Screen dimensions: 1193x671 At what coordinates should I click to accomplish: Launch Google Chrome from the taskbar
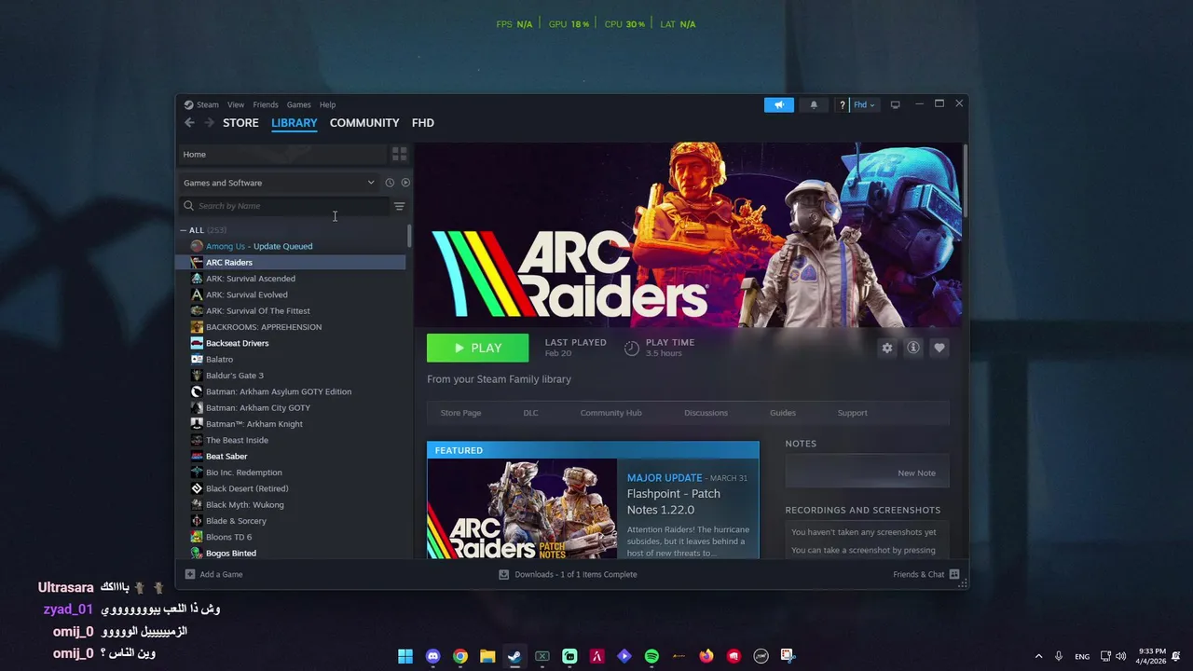tap(460, 656)
